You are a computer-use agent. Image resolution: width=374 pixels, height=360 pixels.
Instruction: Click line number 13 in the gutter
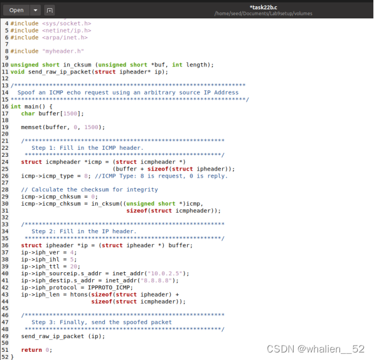pyautogui.click(x=5, y=85)
